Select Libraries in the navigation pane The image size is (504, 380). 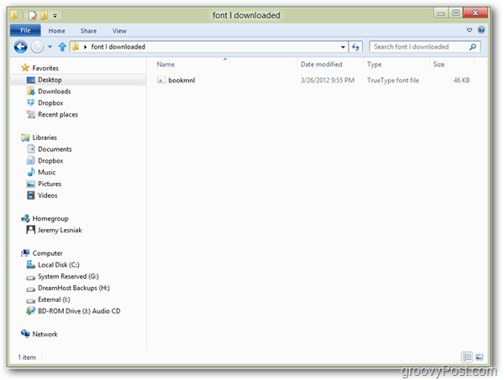pyautogui.click(x=45, y=138)
